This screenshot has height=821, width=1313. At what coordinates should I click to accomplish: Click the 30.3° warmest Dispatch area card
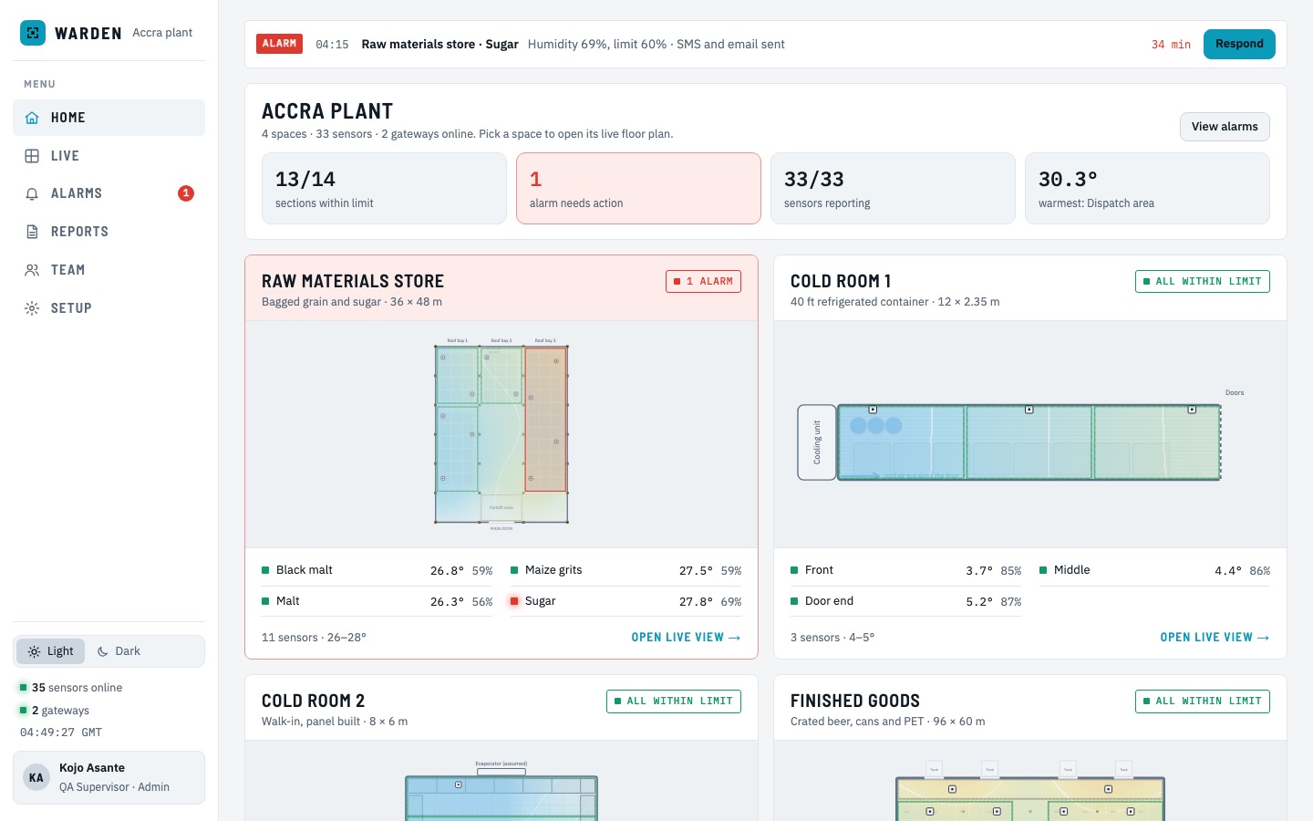(x=1147, y=188)
